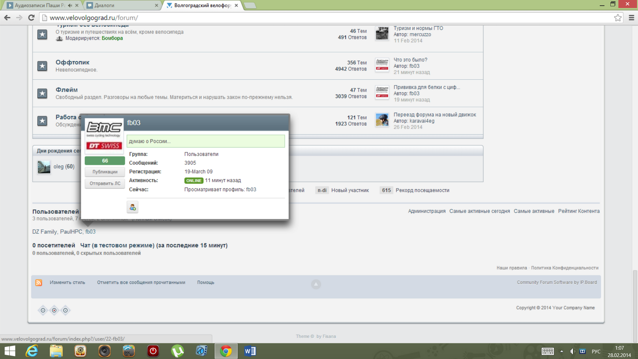The width and height of the screenshot is (638, 359).
Task: Click the fb03 title in popup header
Action: (x=134, y=123)
